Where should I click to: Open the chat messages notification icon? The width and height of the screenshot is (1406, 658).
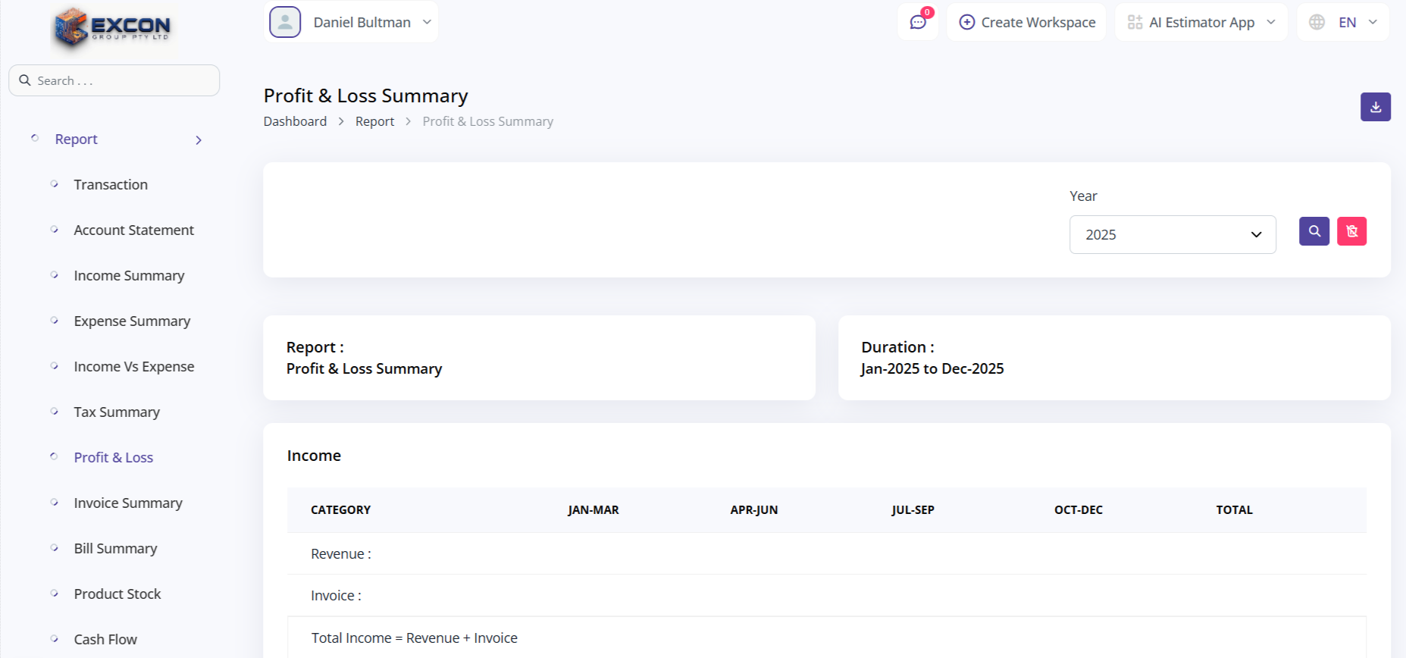pos(918,22)
